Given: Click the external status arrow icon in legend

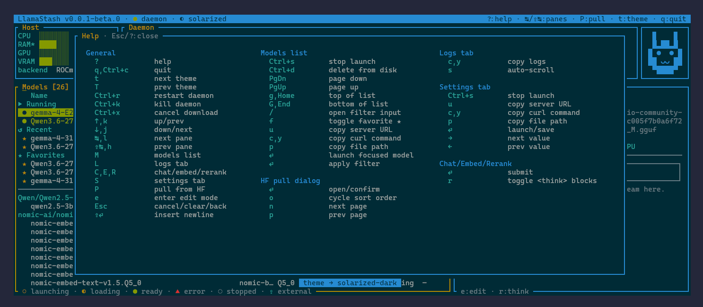Looking at the screenshot, I should point(271,291).
